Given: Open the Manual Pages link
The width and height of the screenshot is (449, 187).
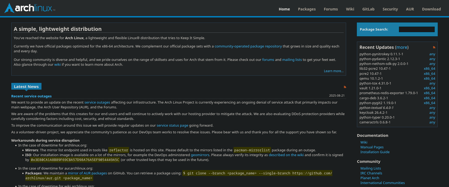Looking at the screenshot, I should (372, 147).
